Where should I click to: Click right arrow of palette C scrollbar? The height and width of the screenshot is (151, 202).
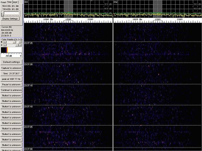tap(21, 45)
